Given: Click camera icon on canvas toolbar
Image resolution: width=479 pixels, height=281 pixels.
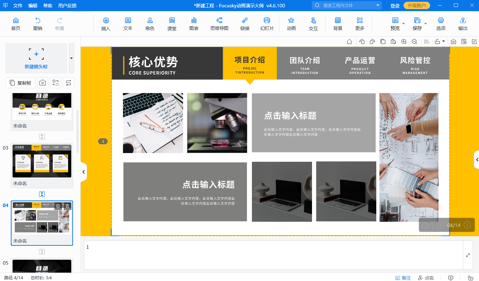Looking at the screenshot, I should pyautogui.click(x=453, y=41).
